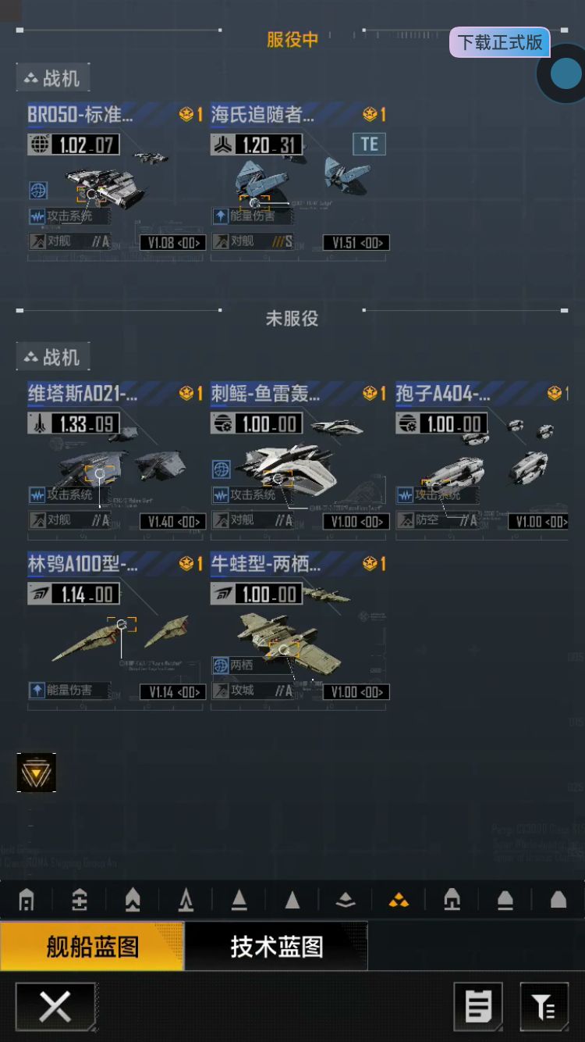Switch to 技术蓝图 tab
585x1042 pixels.
[276, 947]
